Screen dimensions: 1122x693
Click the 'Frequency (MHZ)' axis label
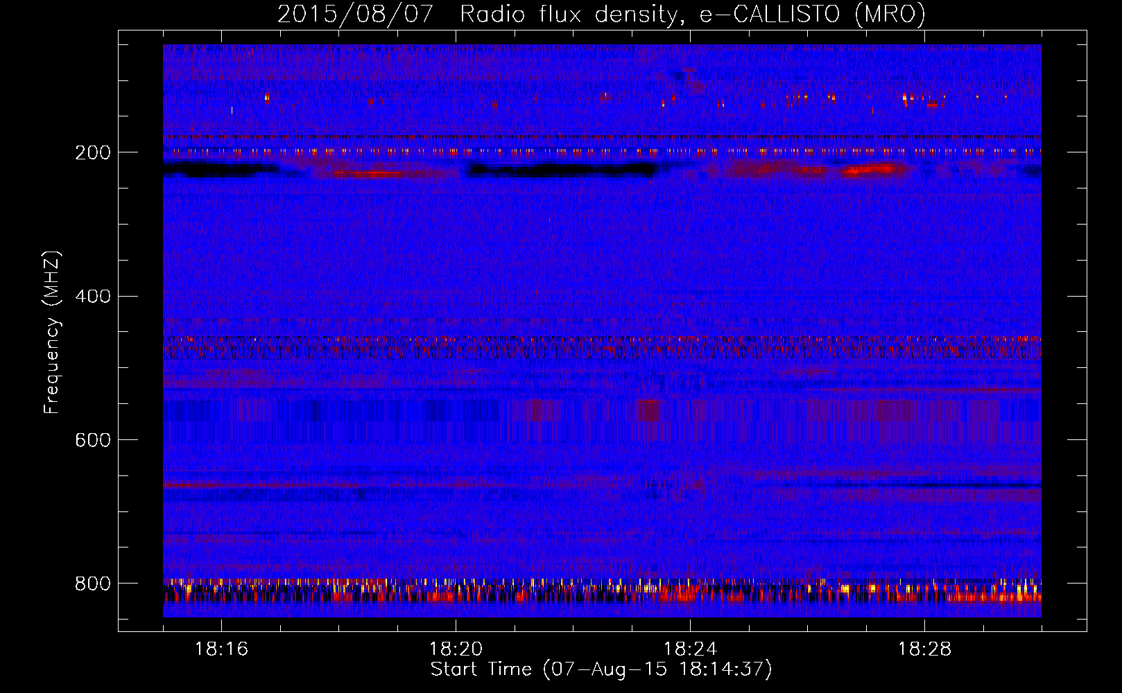[52, 333]
